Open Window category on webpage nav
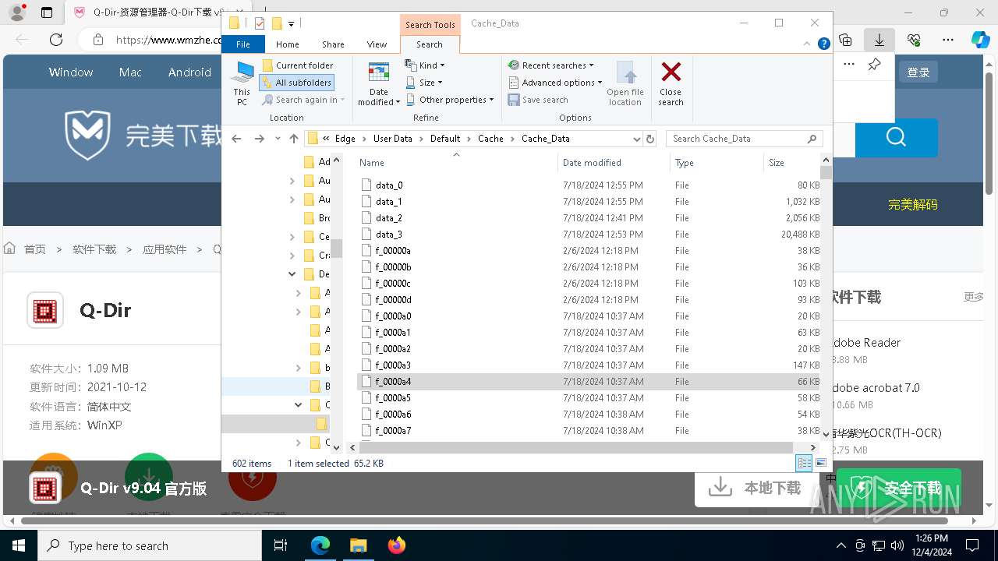Viewport: 998px width, 561px height. click(71, 72)
